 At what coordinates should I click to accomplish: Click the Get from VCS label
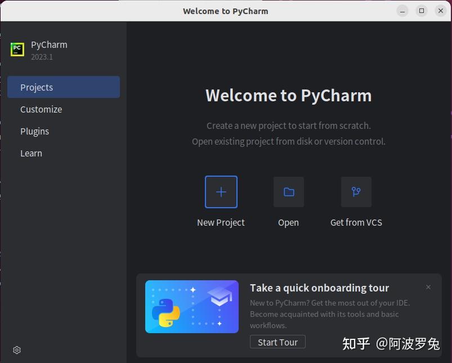356,223
